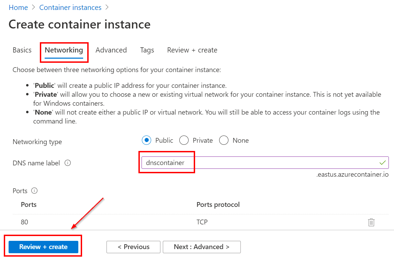Click the green validation checkmark
The image size is (394, 258).
coord(383,163)
